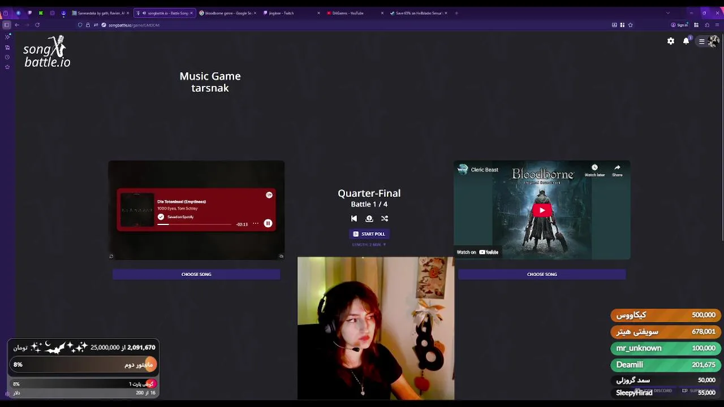Open the browser extensions icon
Screen dimensions: 724x407
[x=707, y=25]
